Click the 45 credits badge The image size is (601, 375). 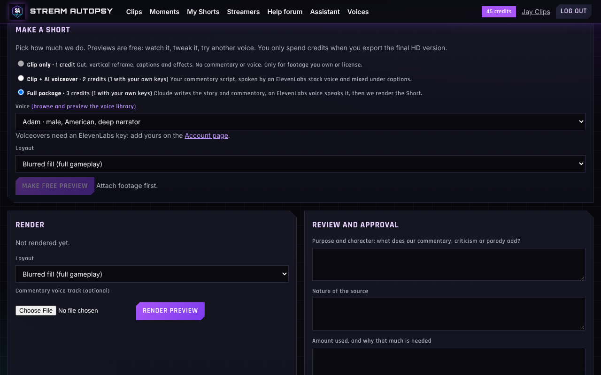pyautogui.click(x=499, y=12)
